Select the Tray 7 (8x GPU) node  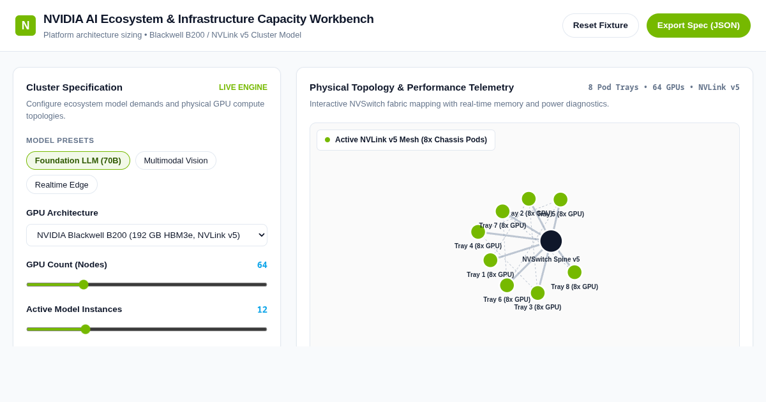pyautogui.click(x=502, y=211)
